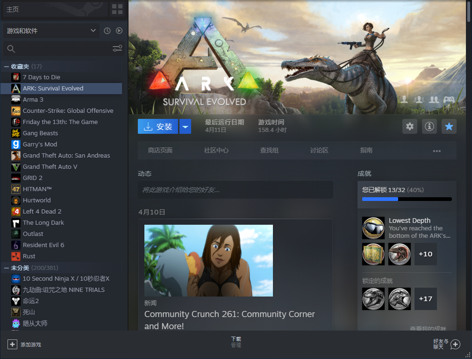Screen dimensions: 472x359
Task: Open game settings gear icon
Action: point(410,126)
